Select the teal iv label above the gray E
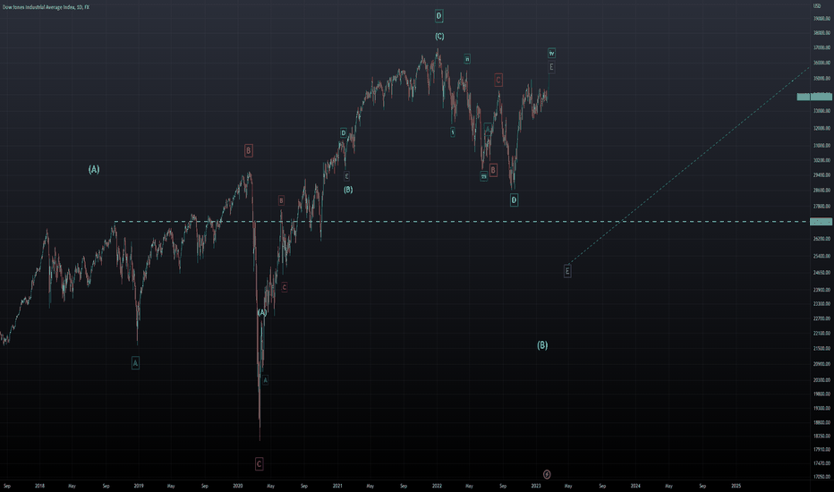 [x=551, y=53]
